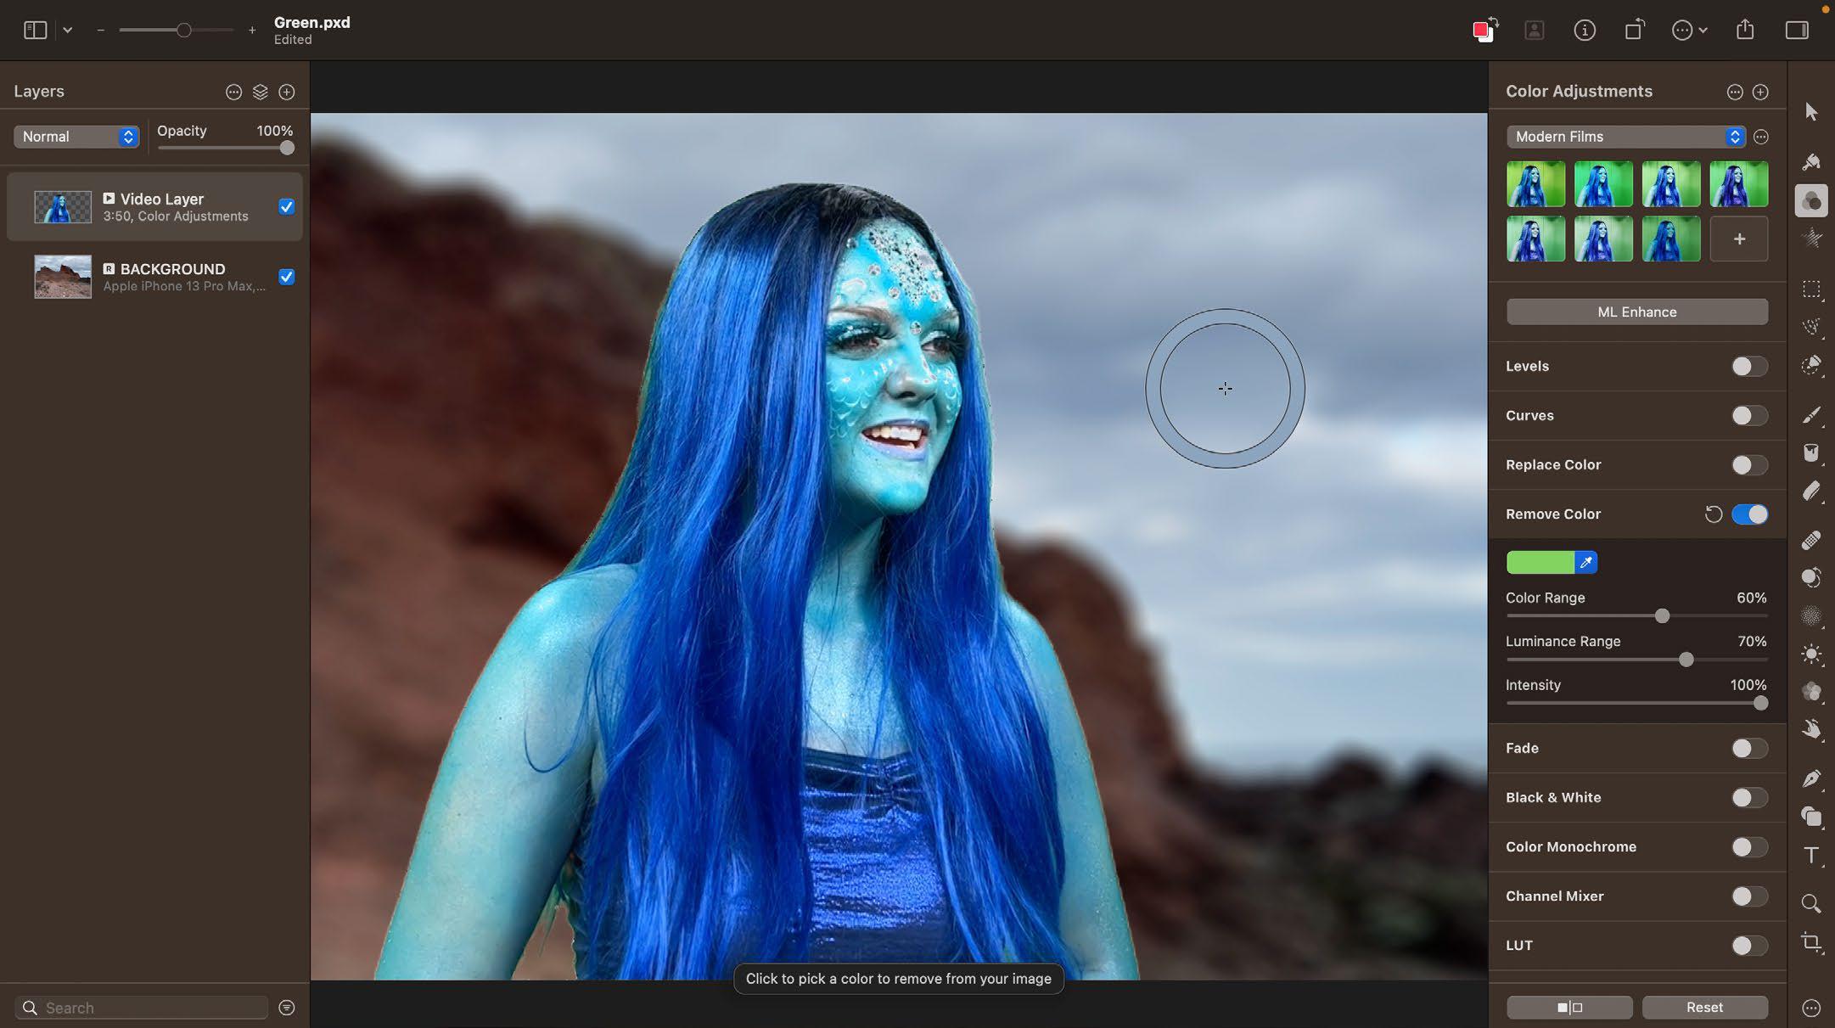Click the ML Enhance button
The width and height of the screenshot is (1835, 1028).
pos(1637,312)
